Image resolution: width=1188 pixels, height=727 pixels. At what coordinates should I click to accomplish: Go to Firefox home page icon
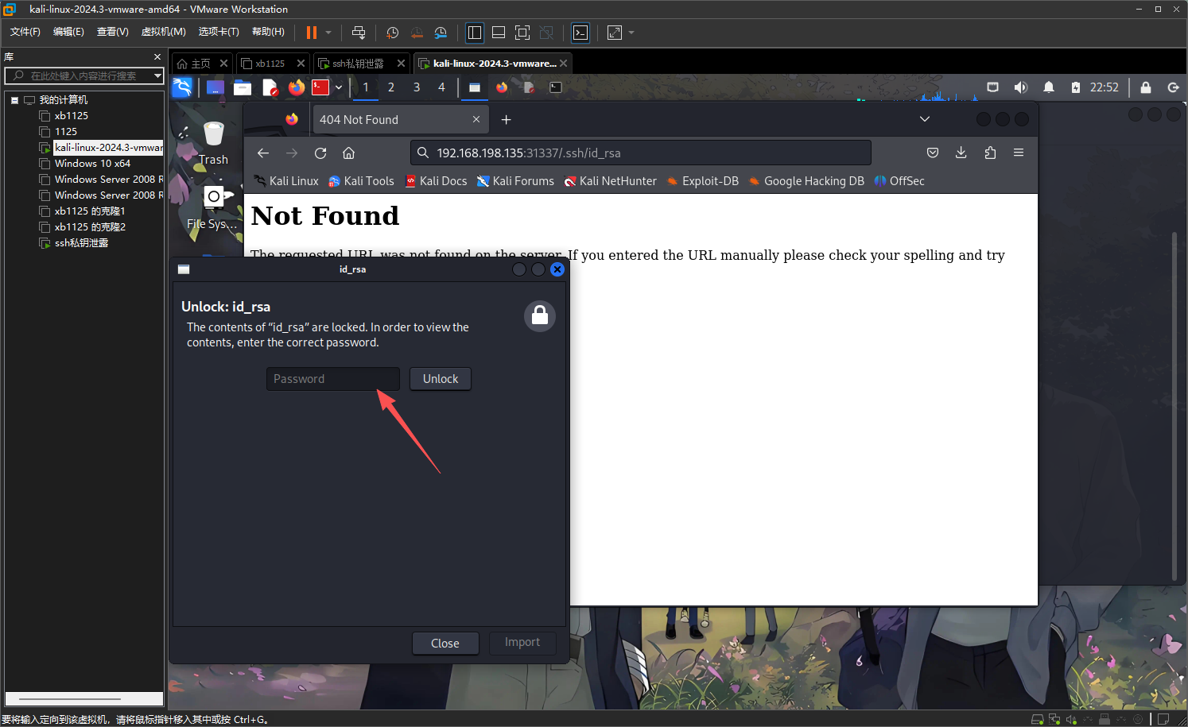(x=348, y=153)
